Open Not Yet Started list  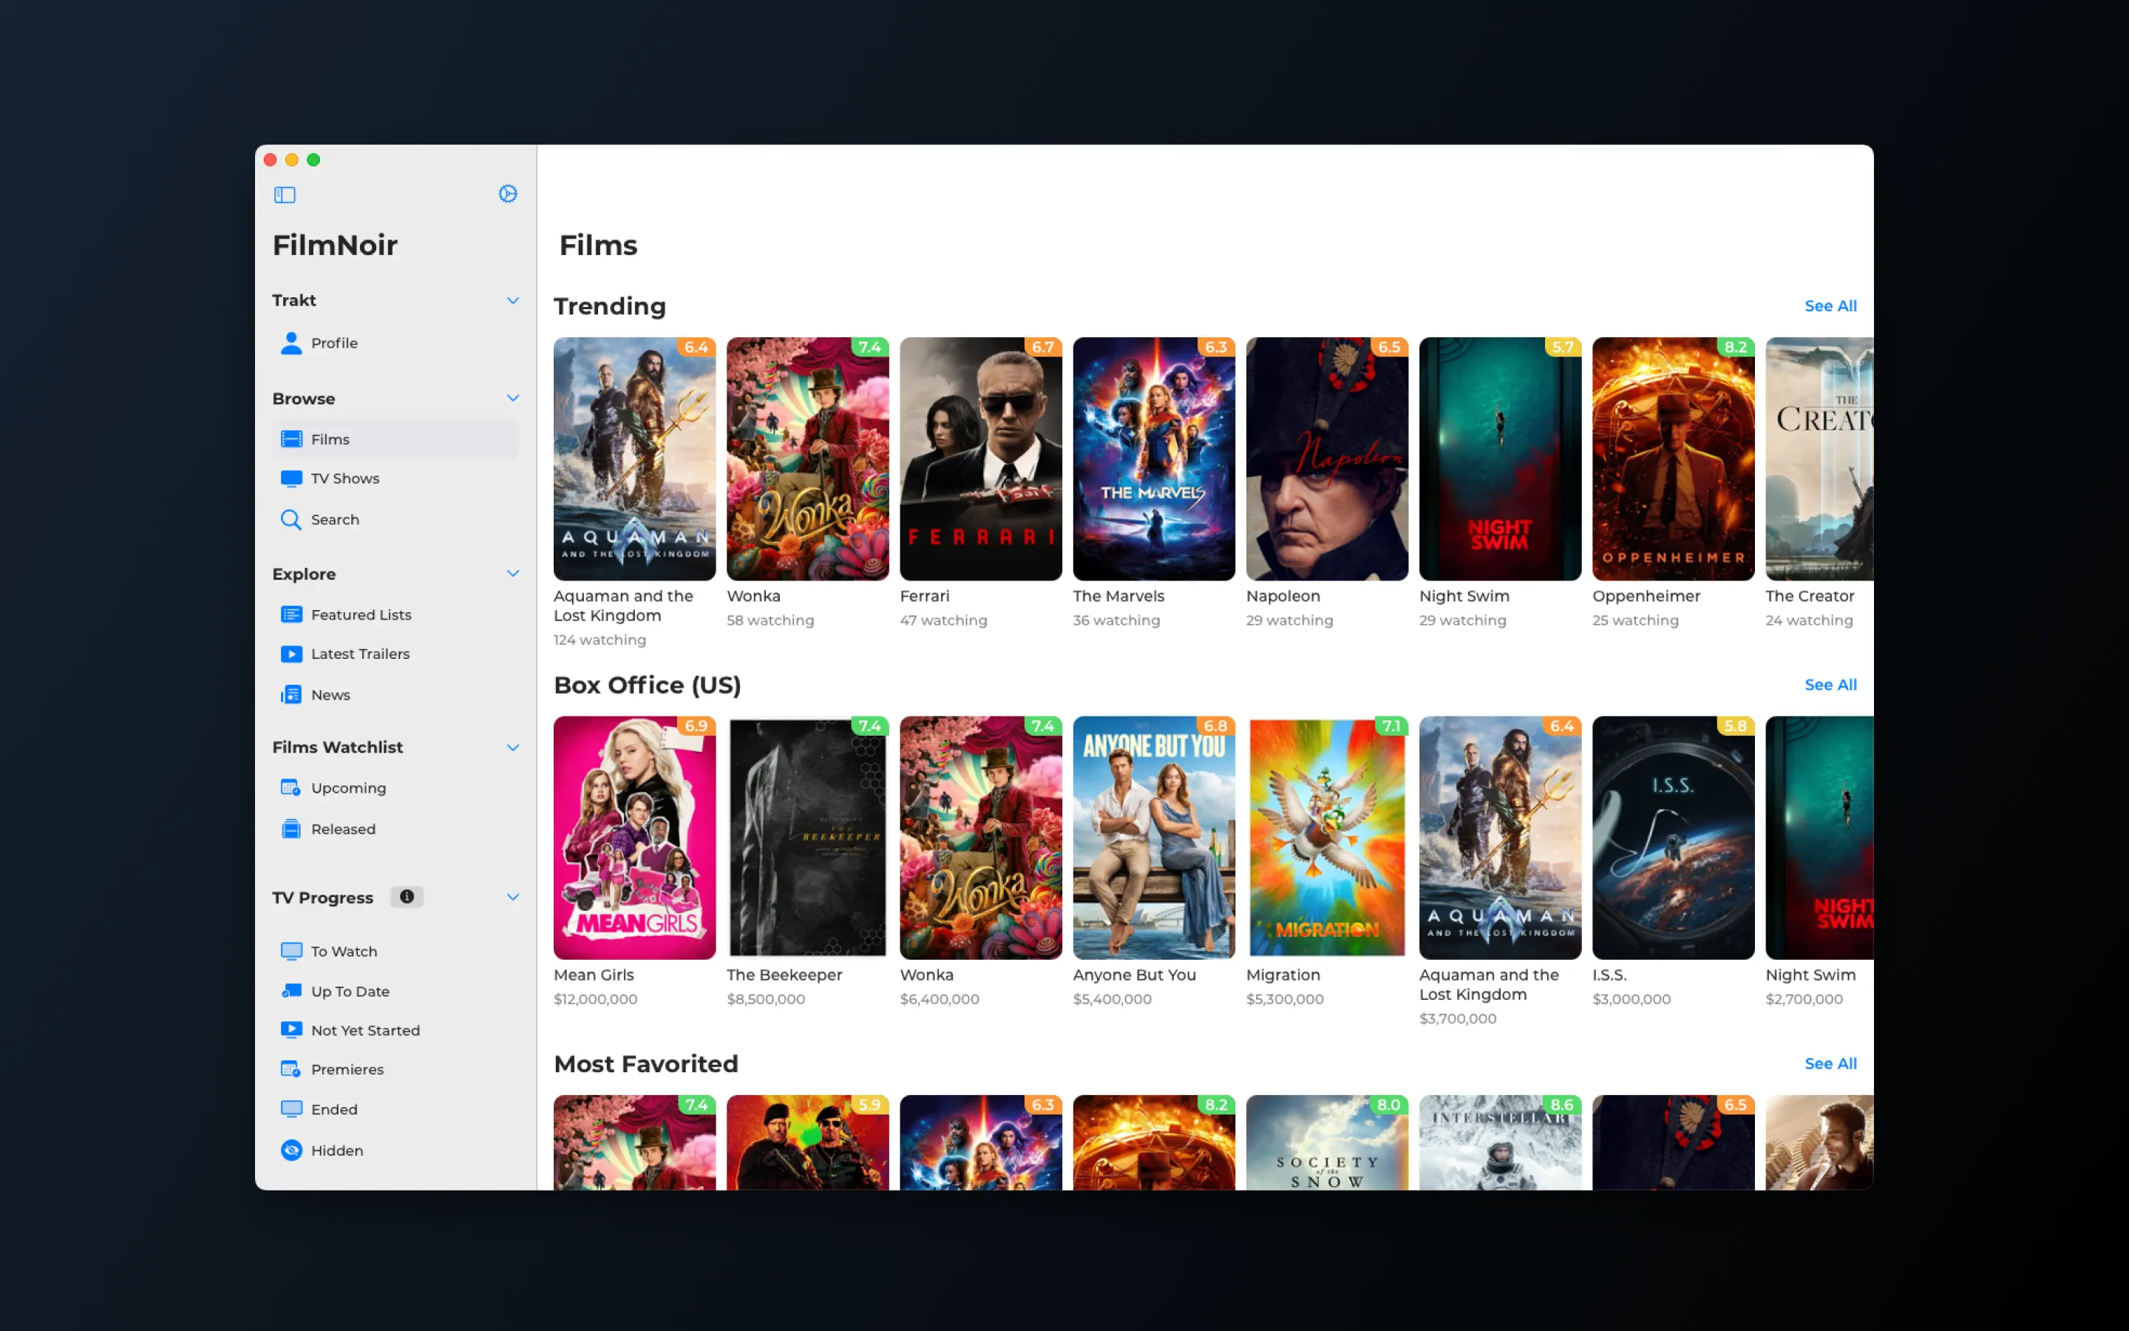[x=364, y=1030]
